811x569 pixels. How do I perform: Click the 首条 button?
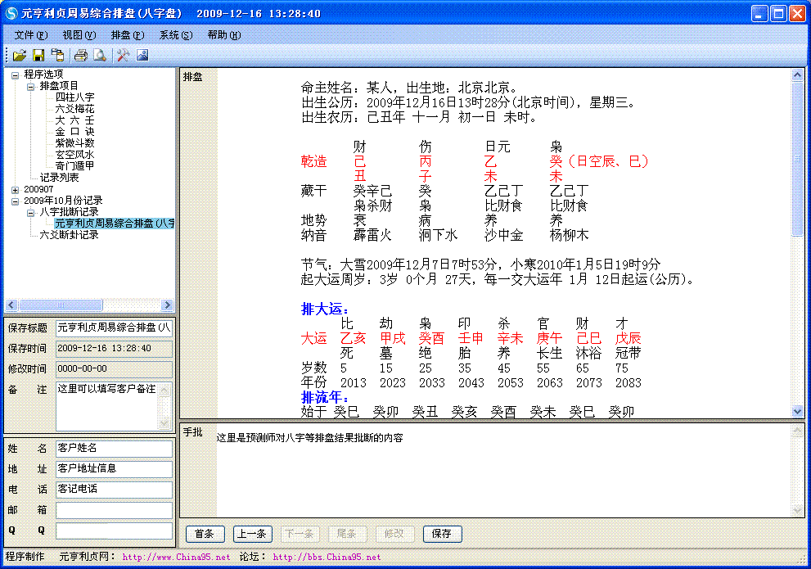click(x=205, y=534)
